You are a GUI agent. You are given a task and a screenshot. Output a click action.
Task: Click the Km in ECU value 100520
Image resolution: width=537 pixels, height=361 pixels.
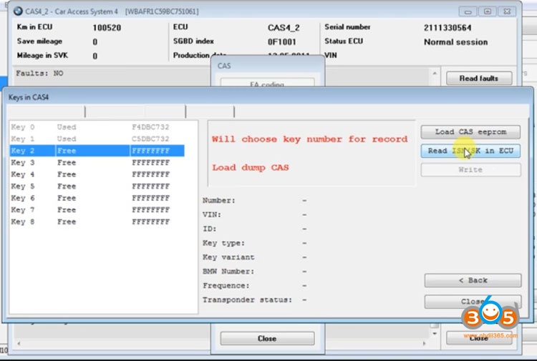pyautogui.click(x=107, y=28)
